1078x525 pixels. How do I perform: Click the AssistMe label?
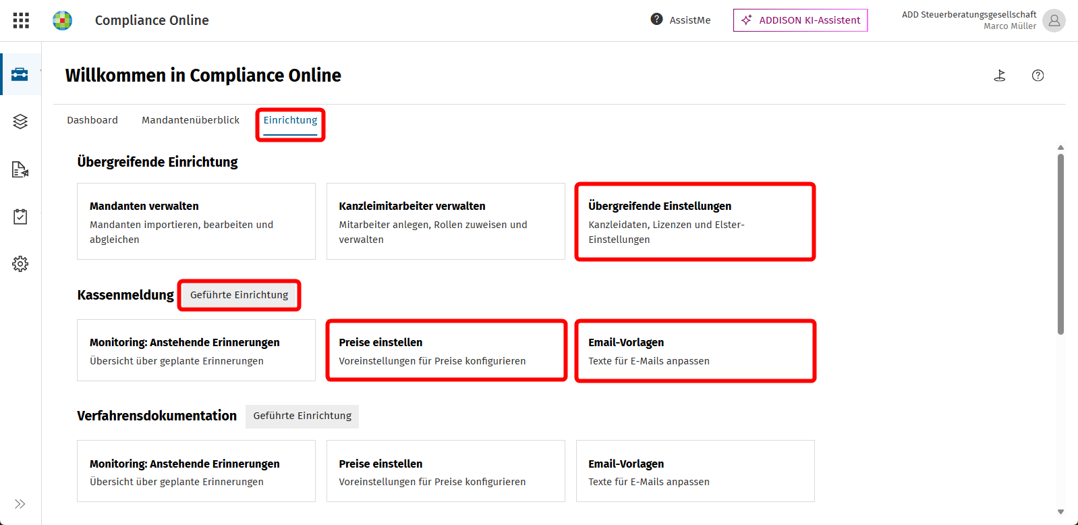click(690, 20)
